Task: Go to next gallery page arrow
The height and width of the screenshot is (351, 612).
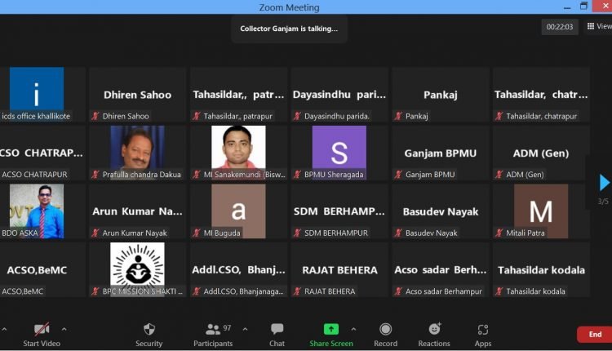Action: tap(604, 182)
